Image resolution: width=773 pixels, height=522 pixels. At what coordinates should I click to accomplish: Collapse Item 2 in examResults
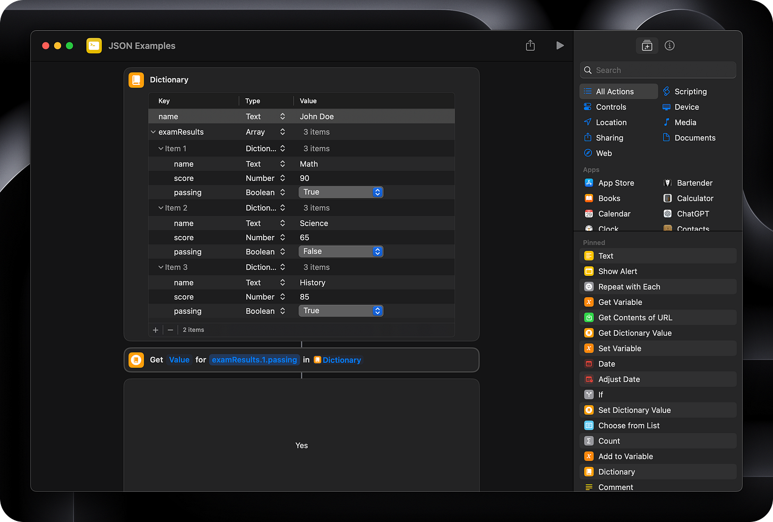(x=161, y=208)
